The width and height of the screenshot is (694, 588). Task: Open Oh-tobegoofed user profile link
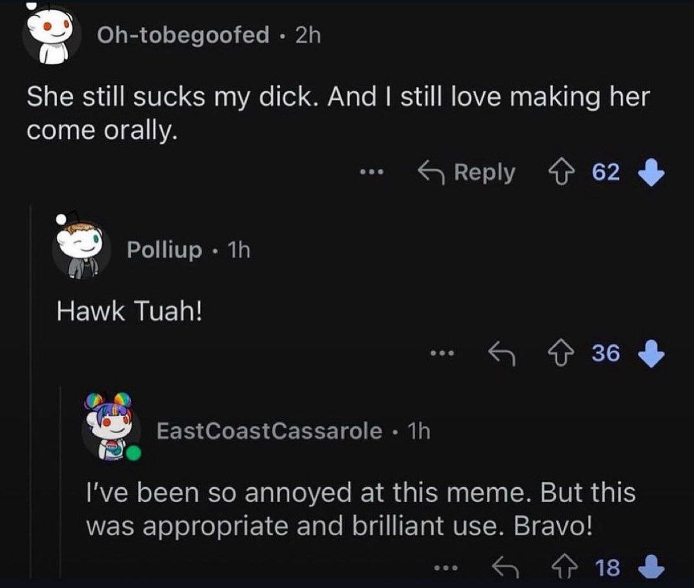183,35
